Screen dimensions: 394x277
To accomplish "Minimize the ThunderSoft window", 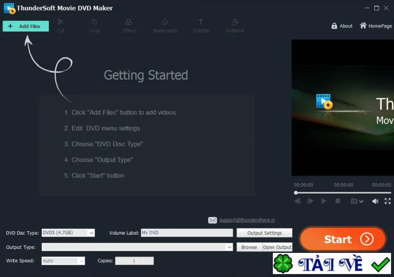I will click(x=367, y=8).
